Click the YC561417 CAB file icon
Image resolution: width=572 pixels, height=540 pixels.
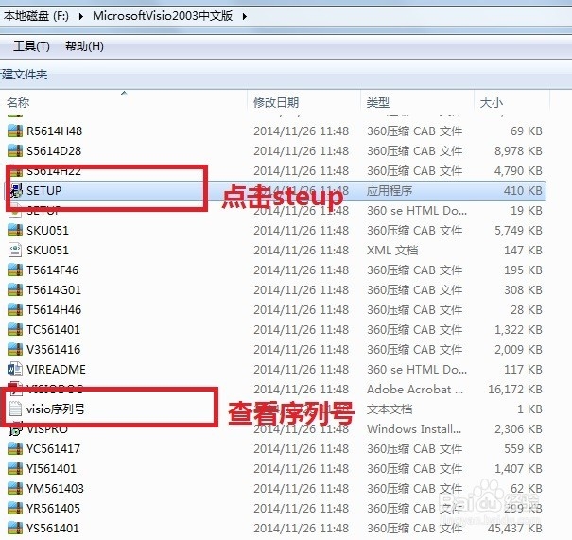pyautogui.click(x=15, y=448)
